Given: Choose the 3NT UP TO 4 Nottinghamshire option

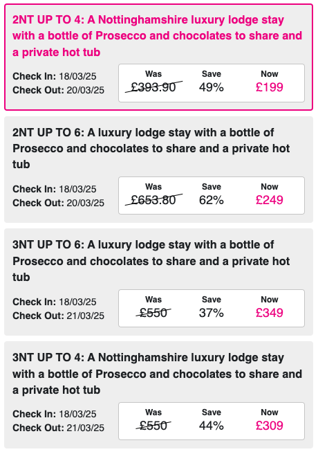Looking at the screenshot, I should 158,394.
